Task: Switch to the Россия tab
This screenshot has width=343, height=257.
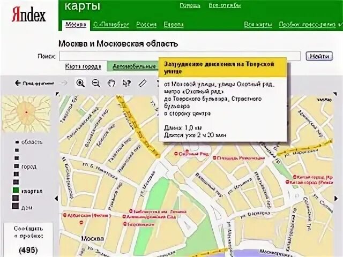Action: click(146, 25)
